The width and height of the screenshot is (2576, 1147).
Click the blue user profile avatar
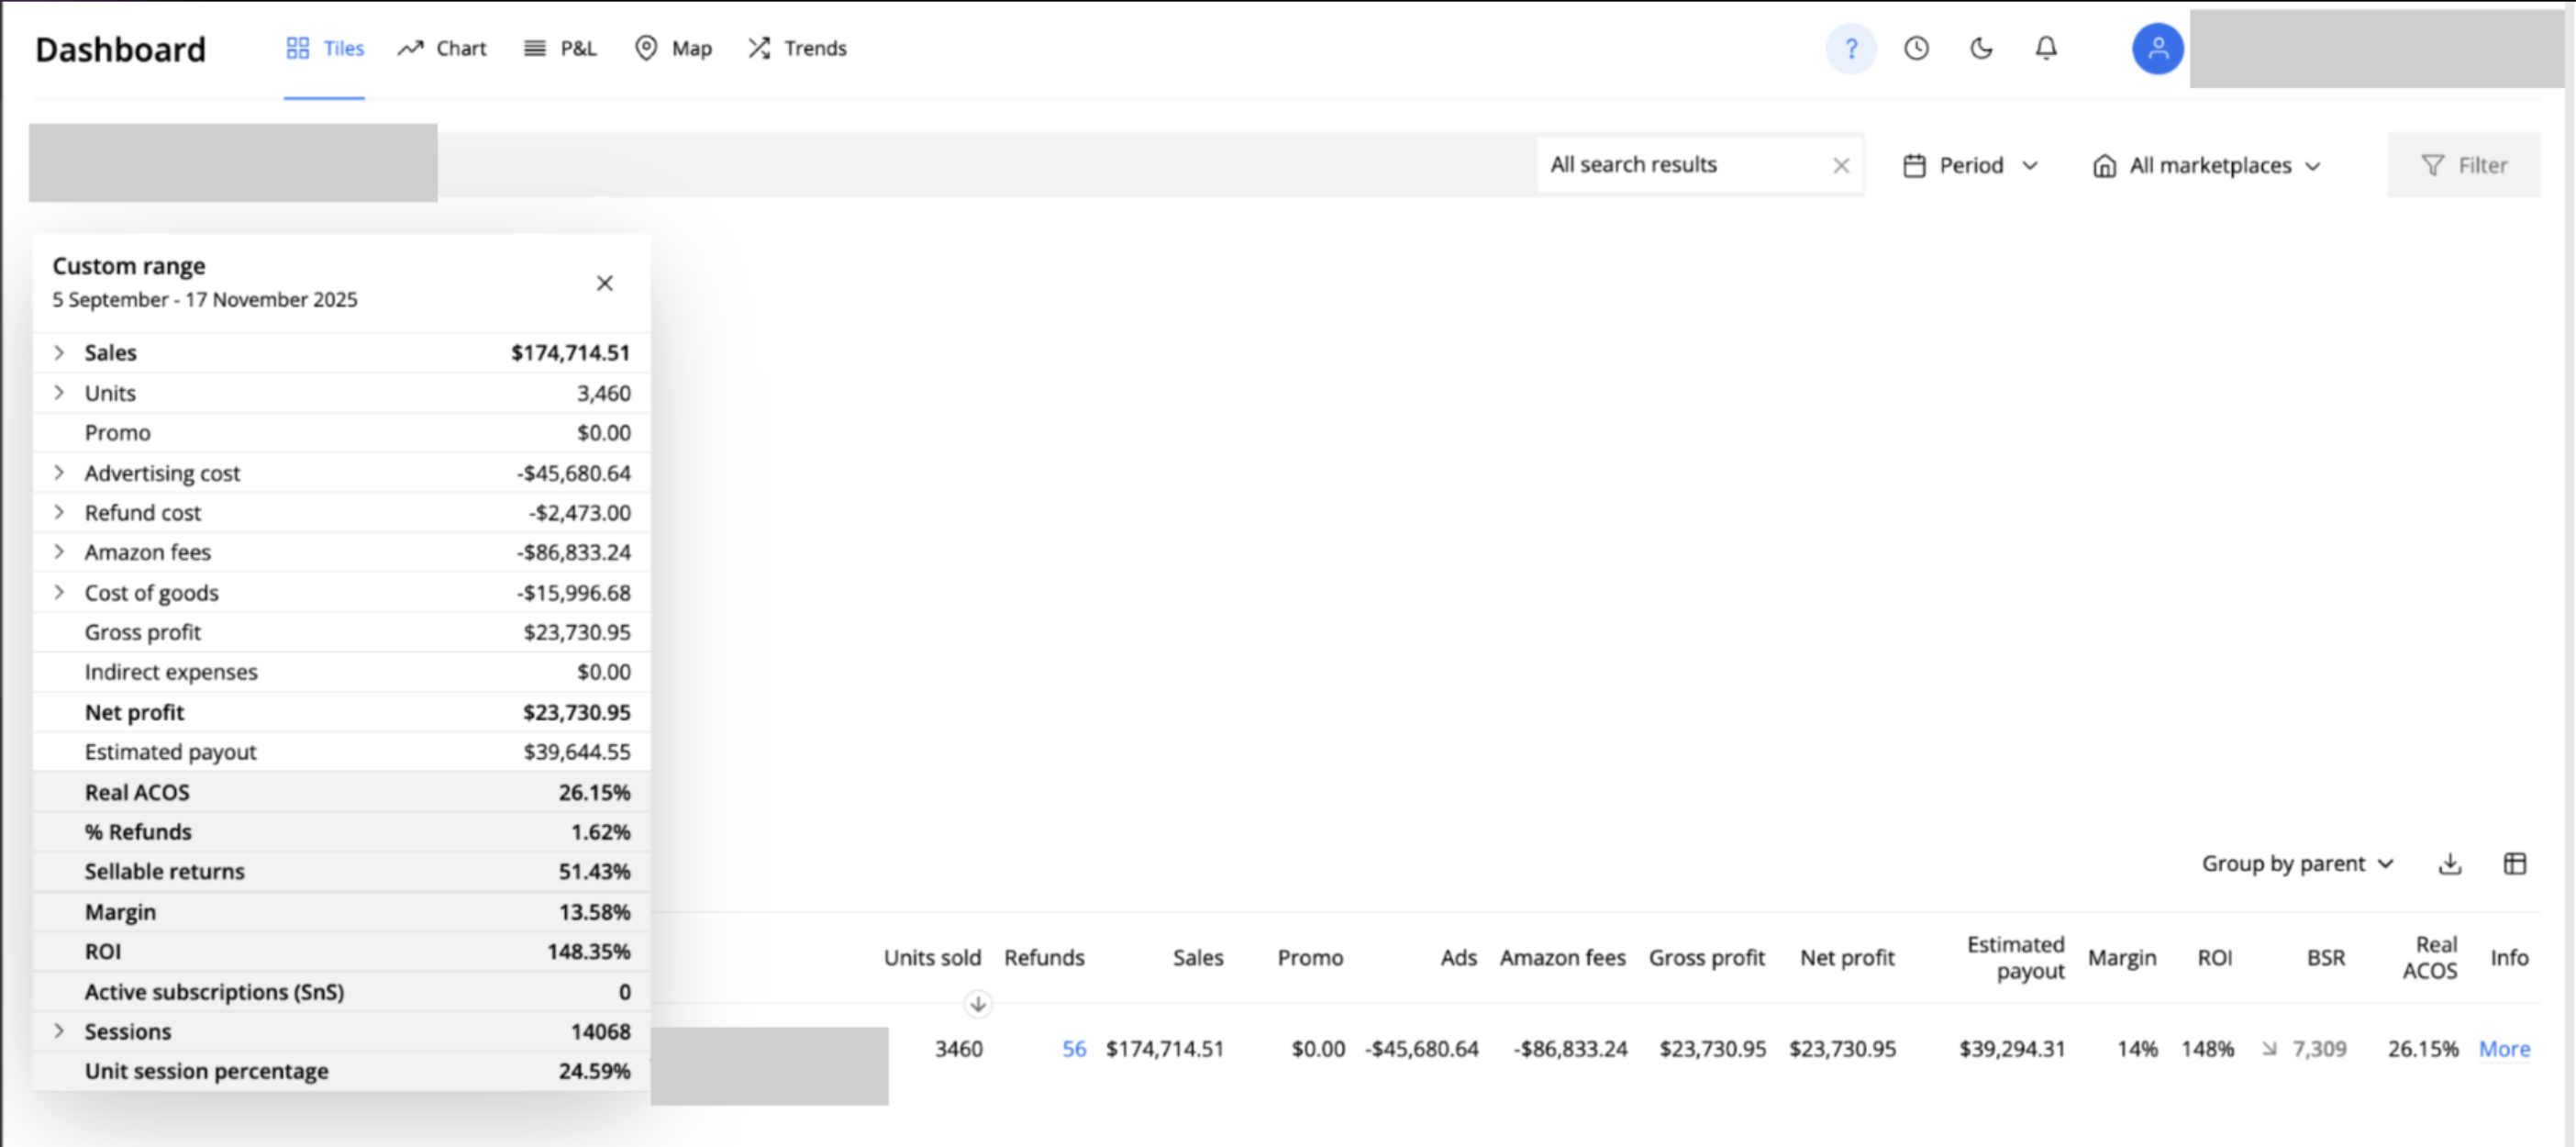(2157, 48)
